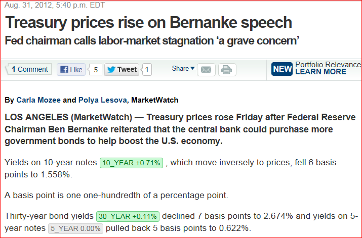362x238 pixels.
Task: Click the 30_YEAR +0.11% quote chip
Action: pyautogui.click(x=128, y=216)
